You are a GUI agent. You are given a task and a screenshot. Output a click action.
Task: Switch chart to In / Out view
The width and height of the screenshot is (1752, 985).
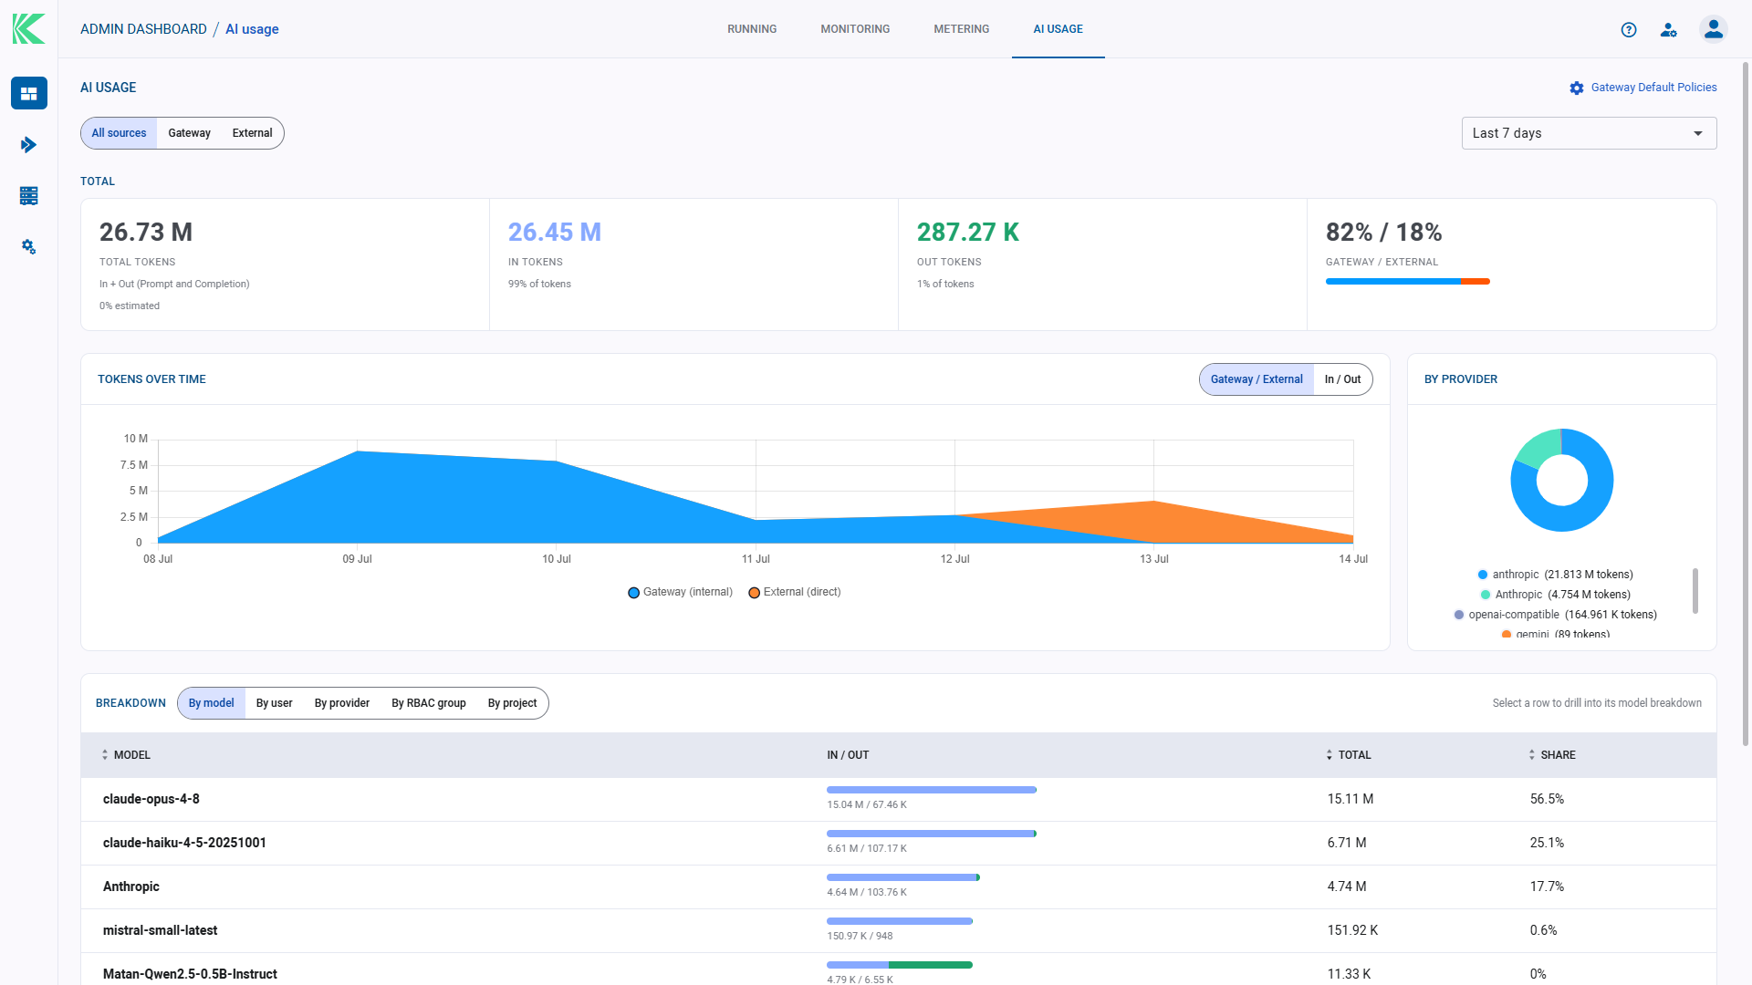click(x=1343, y=379)
